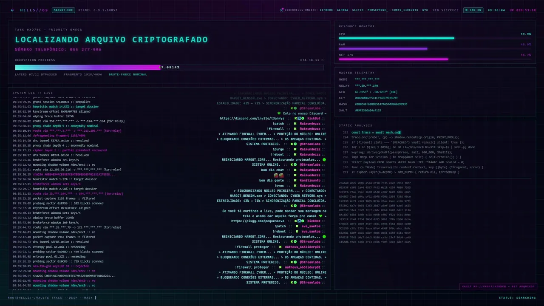Image resolution: width=544 pixels, height=306 pixels.
Task: Focus the root@hells trace command prompt
Action: click(x=52, y=297)
